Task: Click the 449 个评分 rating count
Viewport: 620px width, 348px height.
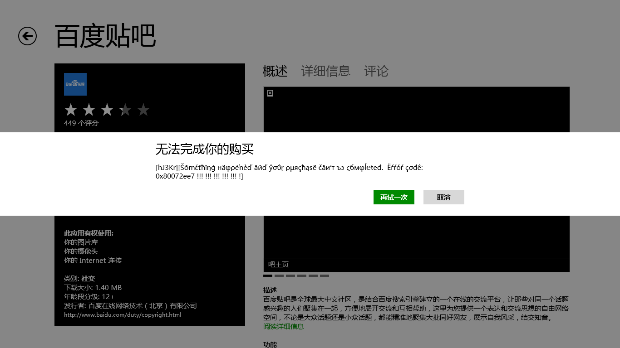Action: tap(81, 123)
